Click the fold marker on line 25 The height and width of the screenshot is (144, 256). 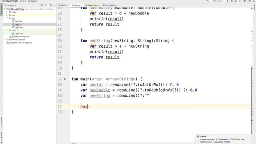(70, 41)
